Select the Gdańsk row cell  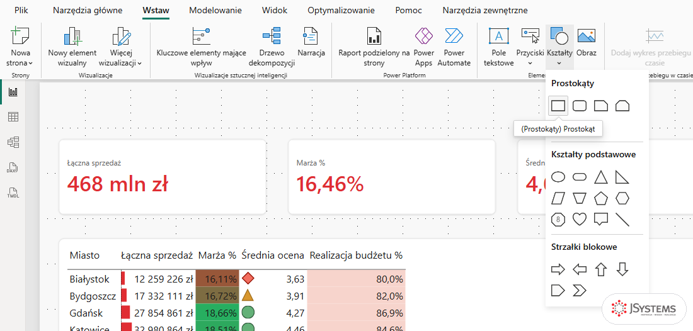click(x=86, y=313)
